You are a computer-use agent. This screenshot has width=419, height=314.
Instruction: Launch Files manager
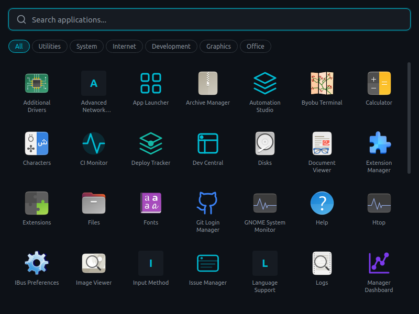(94, 203)
